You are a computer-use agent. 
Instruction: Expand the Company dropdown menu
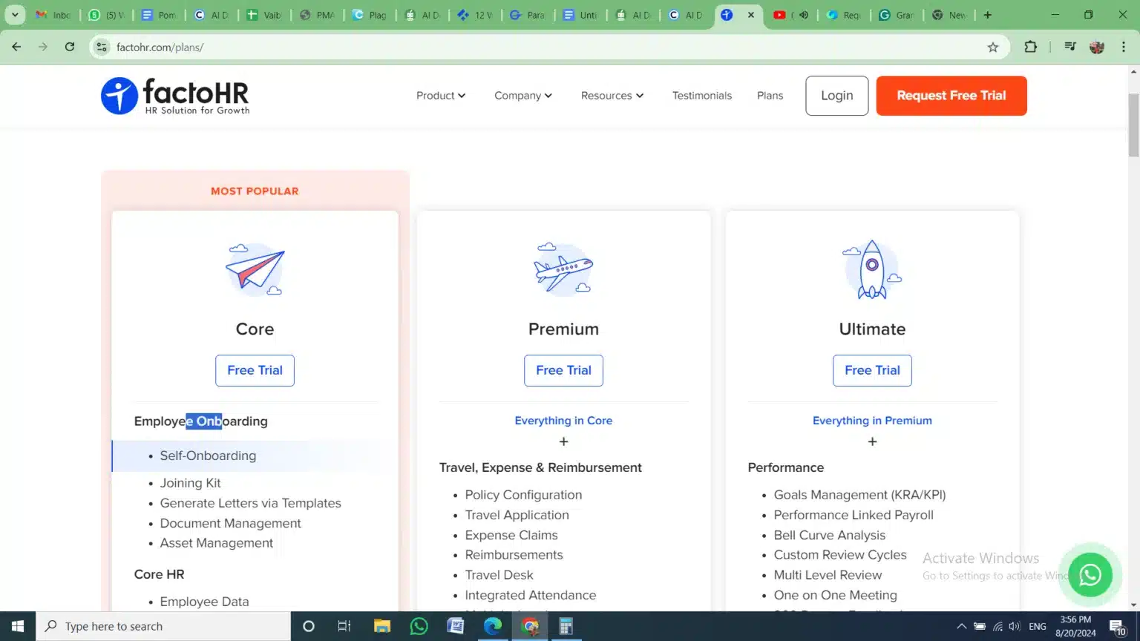523,96
